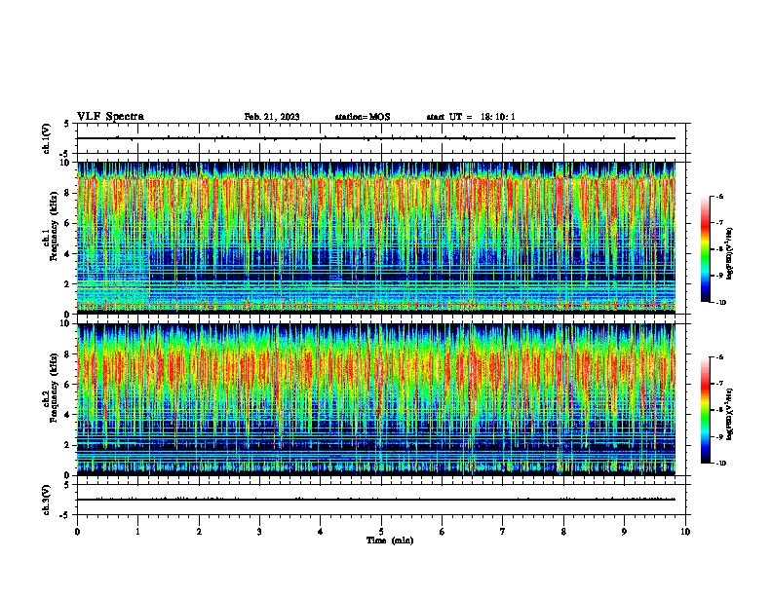Click the ch.1 voltage waveform trace
This screenshot has height=596, width=772.
[x=376, y=138]
